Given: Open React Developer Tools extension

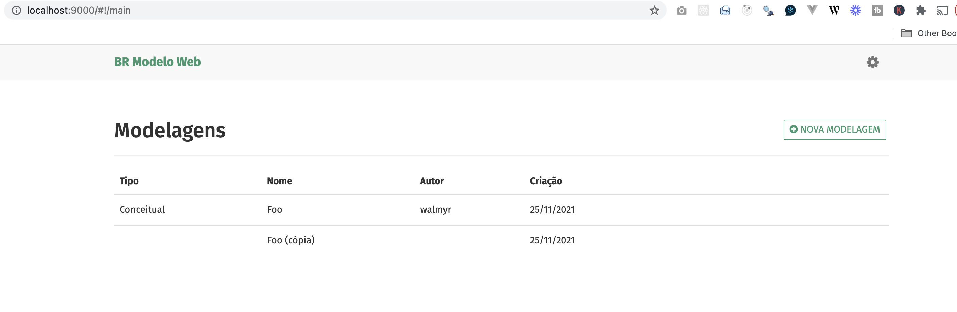Looking at the screenshot, I should pos(703,10).
